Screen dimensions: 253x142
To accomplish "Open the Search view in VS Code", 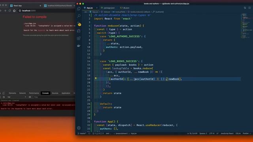I will pos(79,16).
